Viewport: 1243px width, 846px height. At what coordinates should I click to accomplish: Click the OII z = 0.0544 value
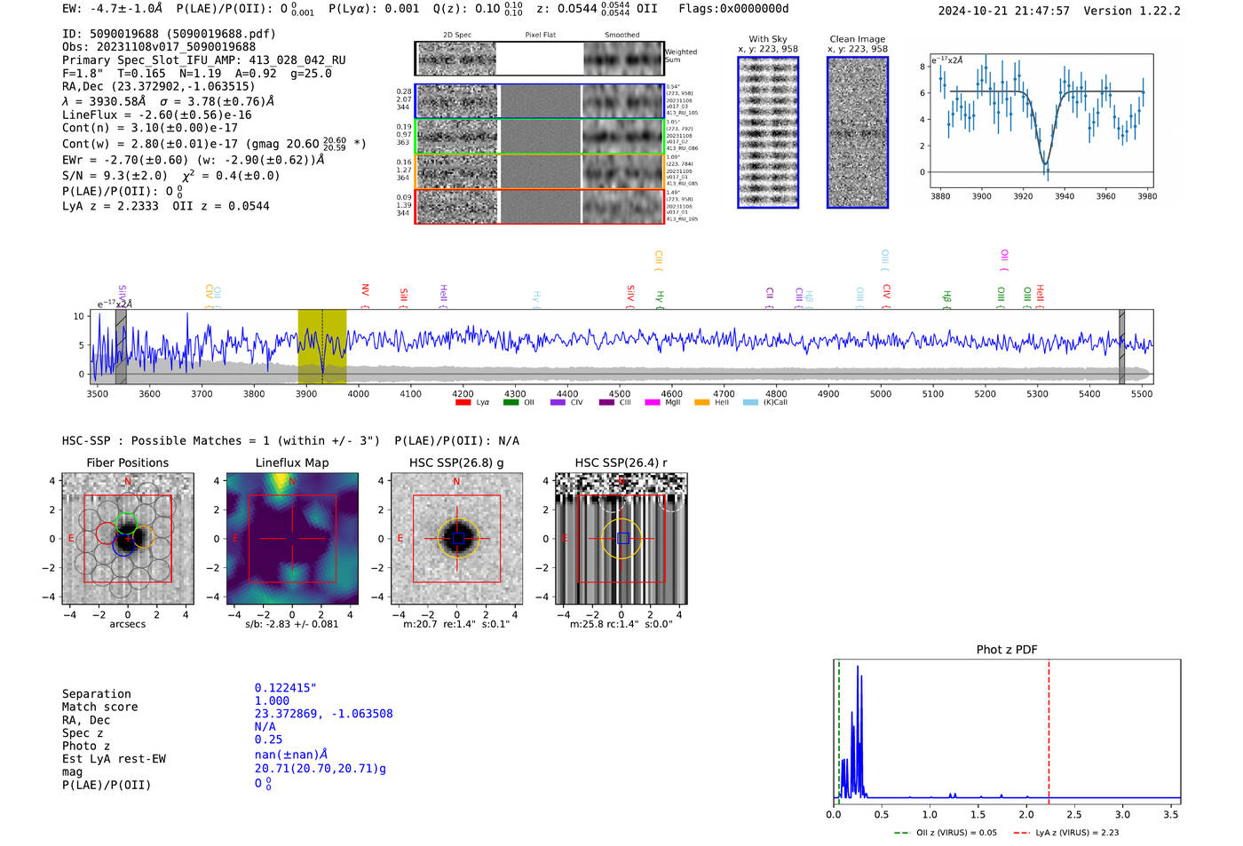point(221,206)
